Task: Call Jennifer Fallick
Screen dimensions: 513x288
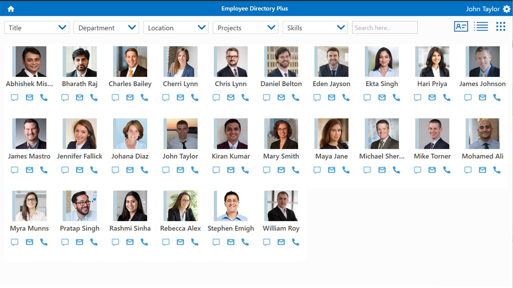Action: pyautogui.click(x=94, y=170)
